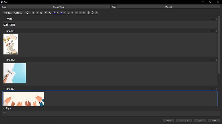Viewport: 222px width, 124px height.
Task: Open the History dropdown button
Action: [x=184, y=120]
